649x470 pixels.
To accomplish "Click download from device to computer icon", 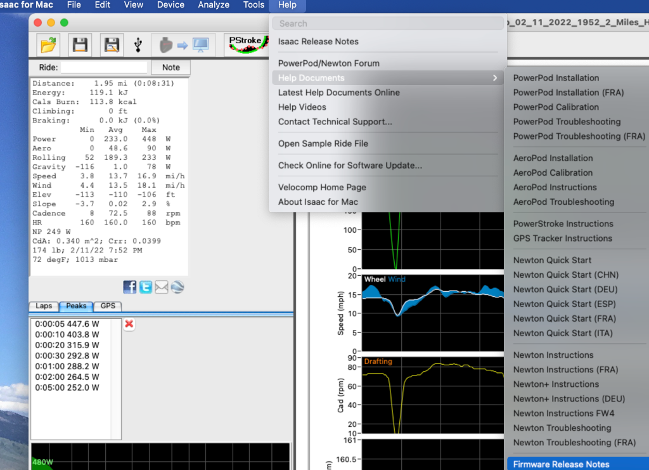I will click(184, 45).
